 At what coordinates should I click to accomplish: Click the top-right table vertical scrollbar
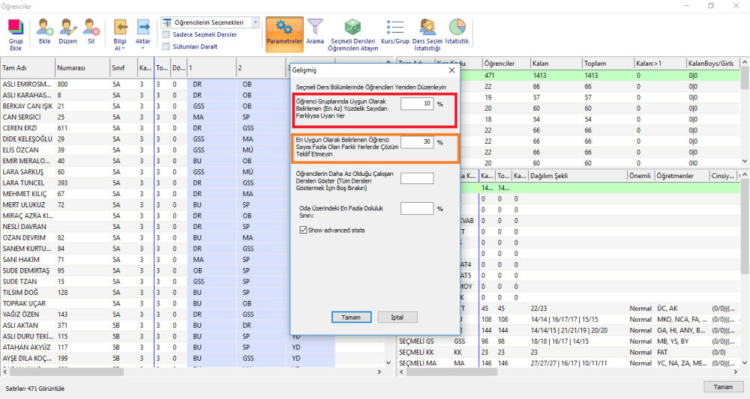(x=745, y=112)
